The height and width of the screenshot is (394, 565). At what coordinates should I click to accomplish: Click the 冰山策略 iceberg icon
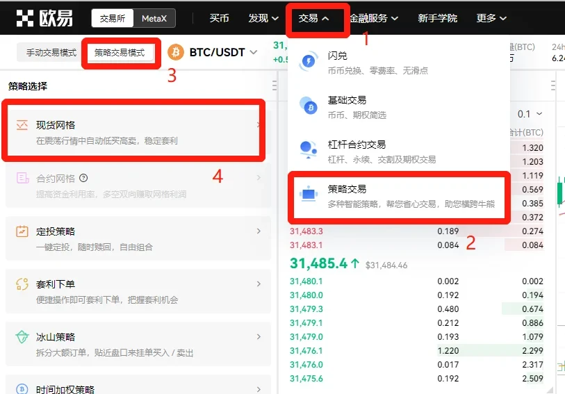point(22,337)
